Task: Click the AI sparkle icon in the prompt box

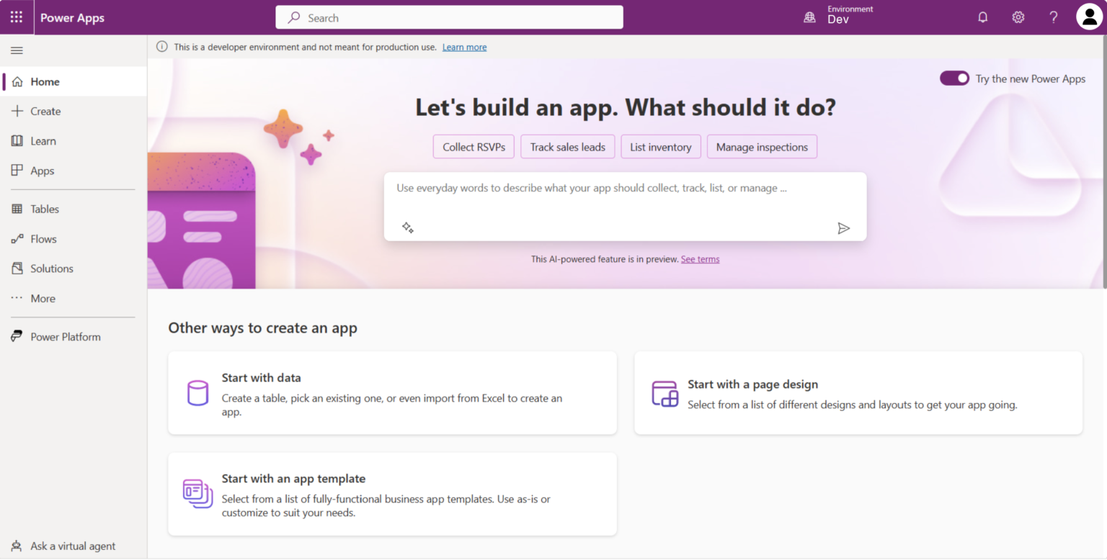Action: pyautogui.click(x=408, y=227)
